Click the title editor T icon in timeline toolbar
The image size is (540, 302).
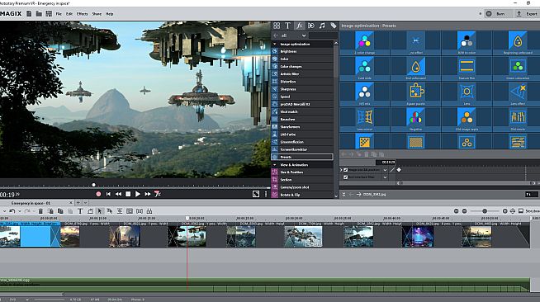coord(80,211)
